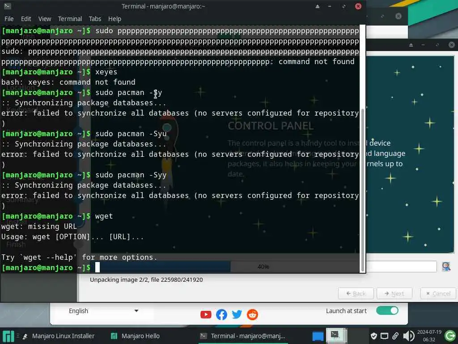Minimize the Terminal window

(330, 6)
